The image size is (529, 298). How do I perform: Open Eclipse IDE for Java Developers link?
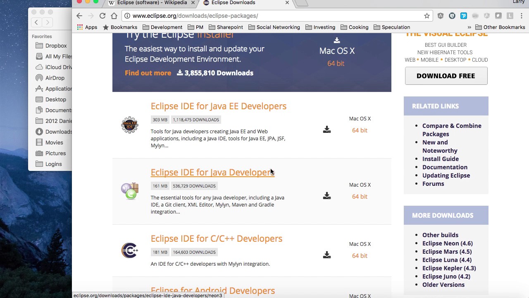212,172
